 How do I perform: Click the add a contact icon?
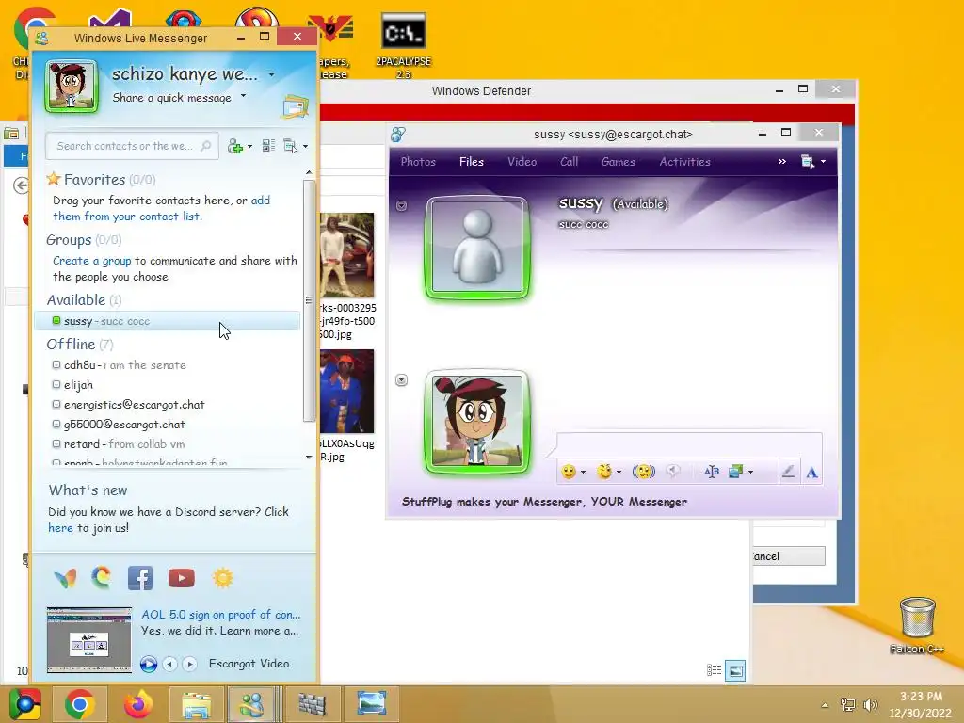(234, 146)
